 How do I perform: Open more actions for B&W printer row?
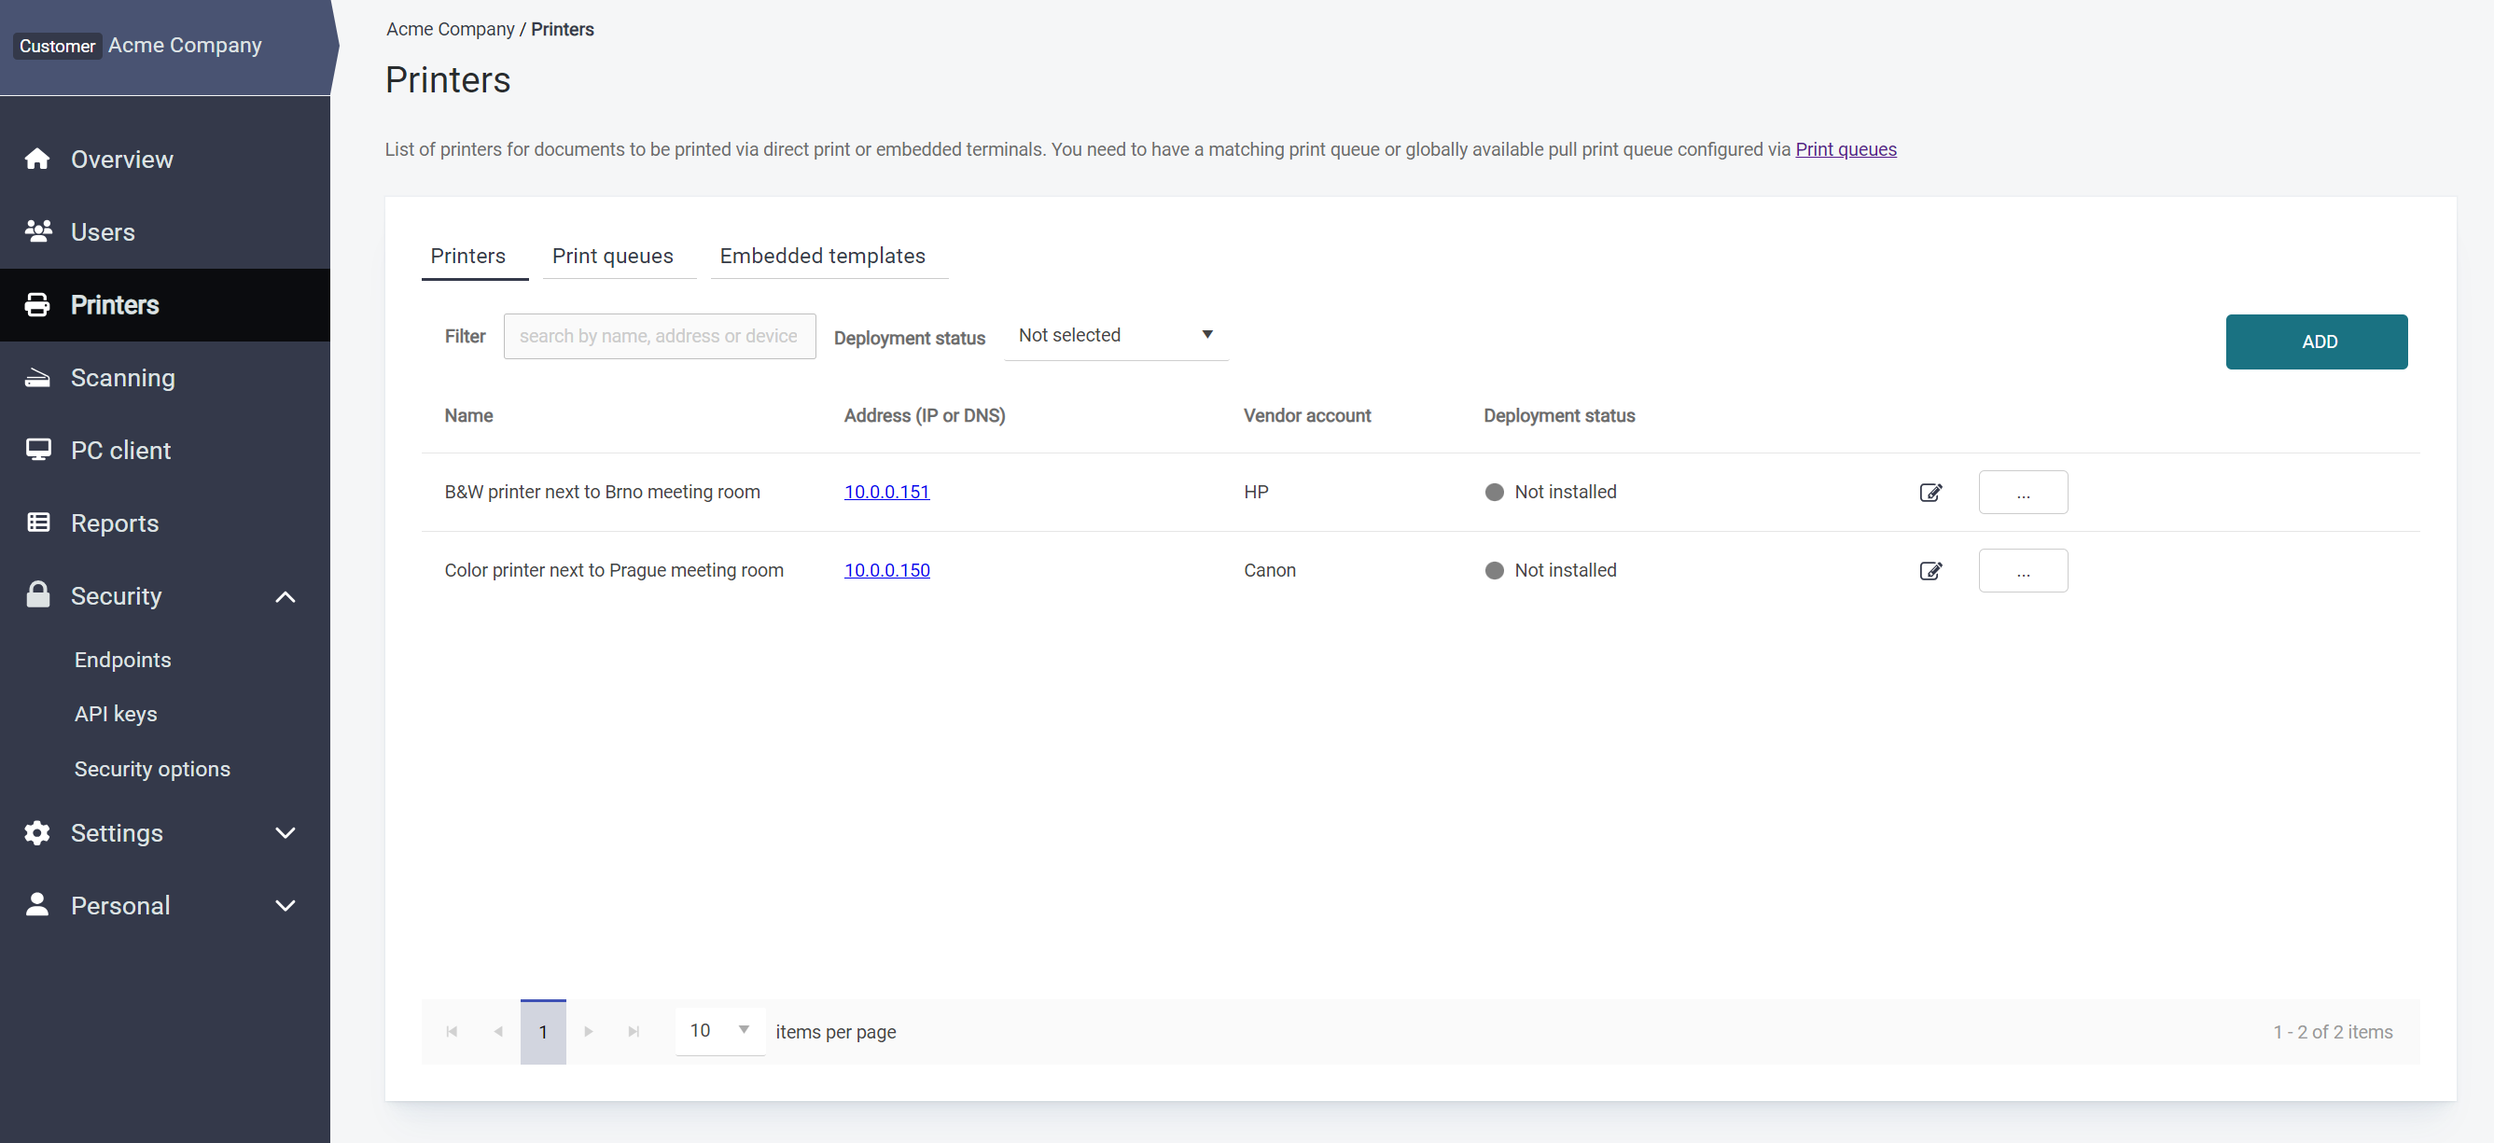(x=2023, y=492)
